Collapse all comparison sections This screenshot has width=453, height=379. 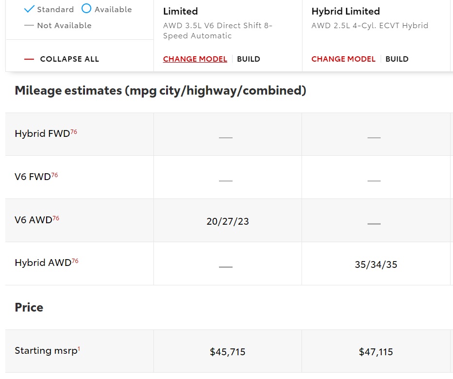point(62,59)
